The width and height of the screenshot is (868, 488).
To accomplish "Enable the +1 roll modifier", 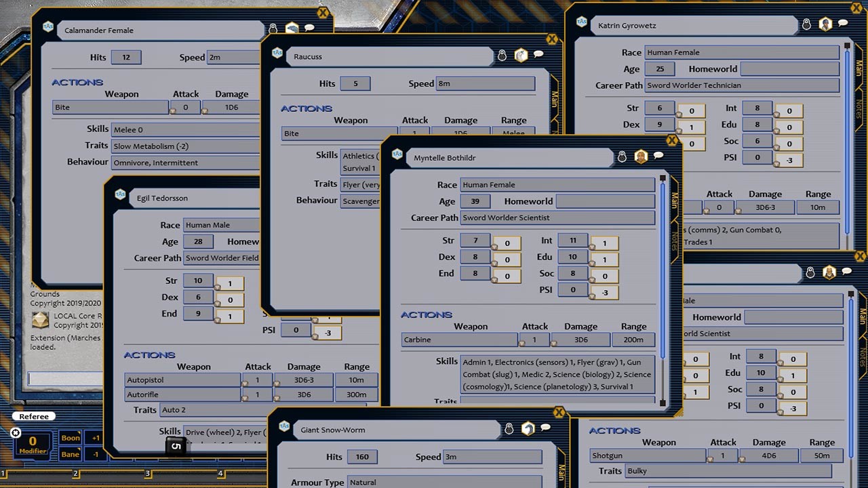I will click(94, 438).
